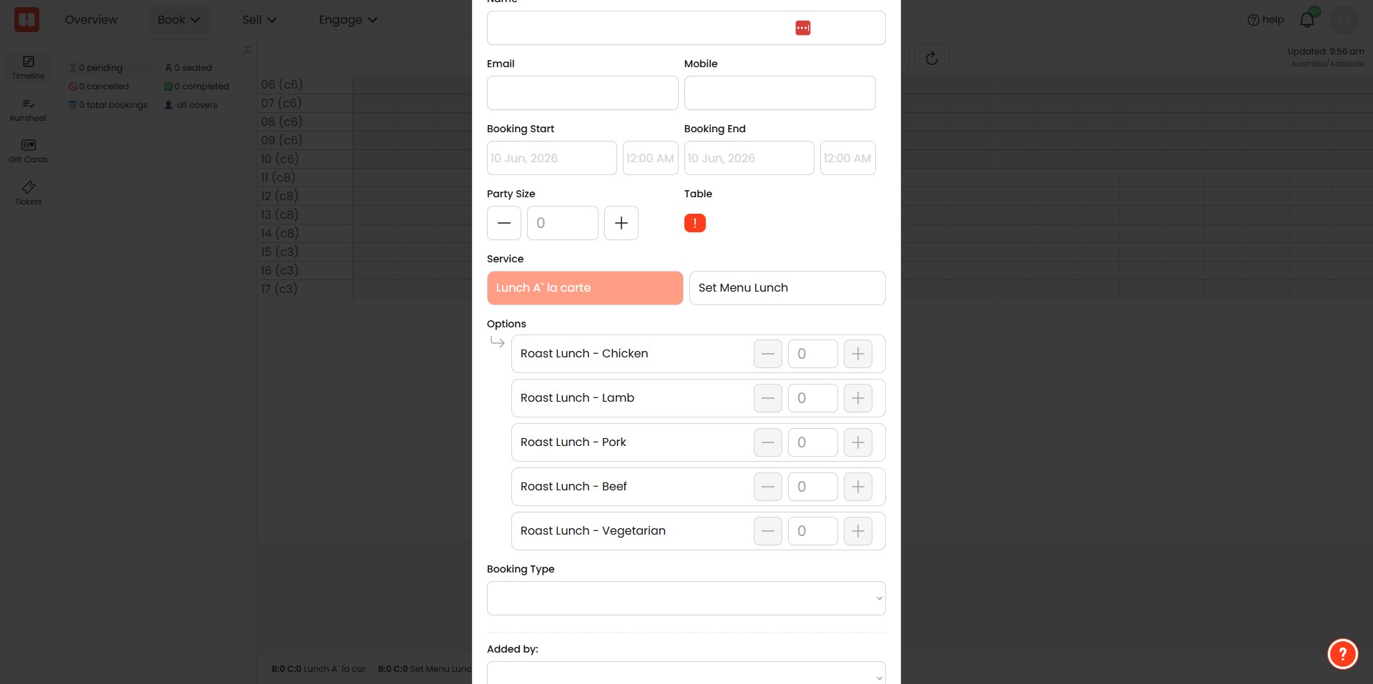This screenshot has height=684, width=1373.
Task: Open the Timeline sidebar view
Action: click(x=29, y=67)
